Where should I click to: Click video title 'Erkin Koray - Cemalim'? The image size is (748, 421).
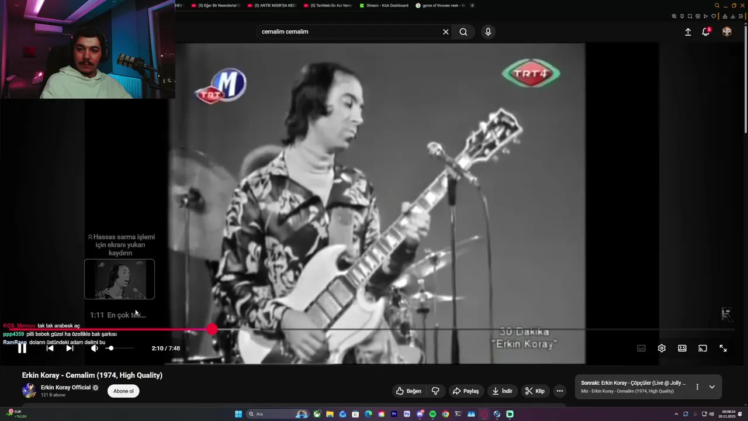[x=92, y=375]
